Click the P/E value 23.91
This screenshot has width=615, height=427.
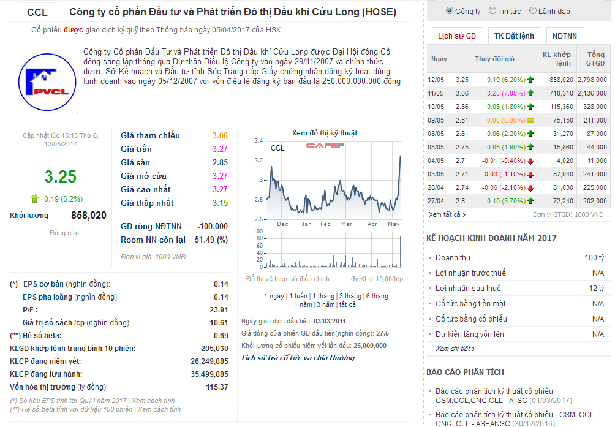tap(219, 310)
